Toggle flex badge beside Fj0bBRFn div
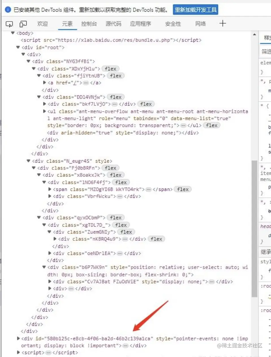This screenshot has width=271, height=357. (110, 168)
